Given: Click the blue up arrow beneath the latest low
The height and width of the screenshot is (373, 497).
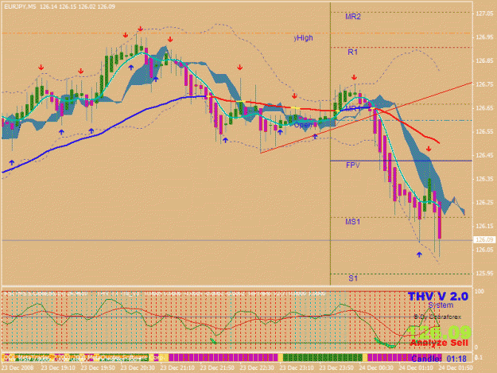Looking at the screenshot, I should (419, 254).
